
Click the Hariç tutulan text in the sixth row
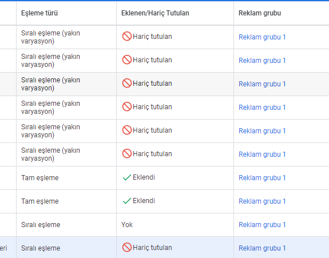coord(152,154)
